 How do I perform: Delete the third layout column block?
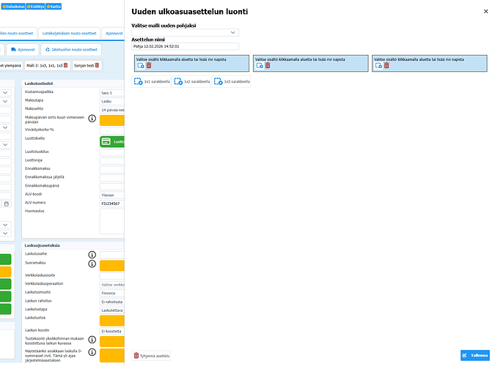click(x=387, y=66)
